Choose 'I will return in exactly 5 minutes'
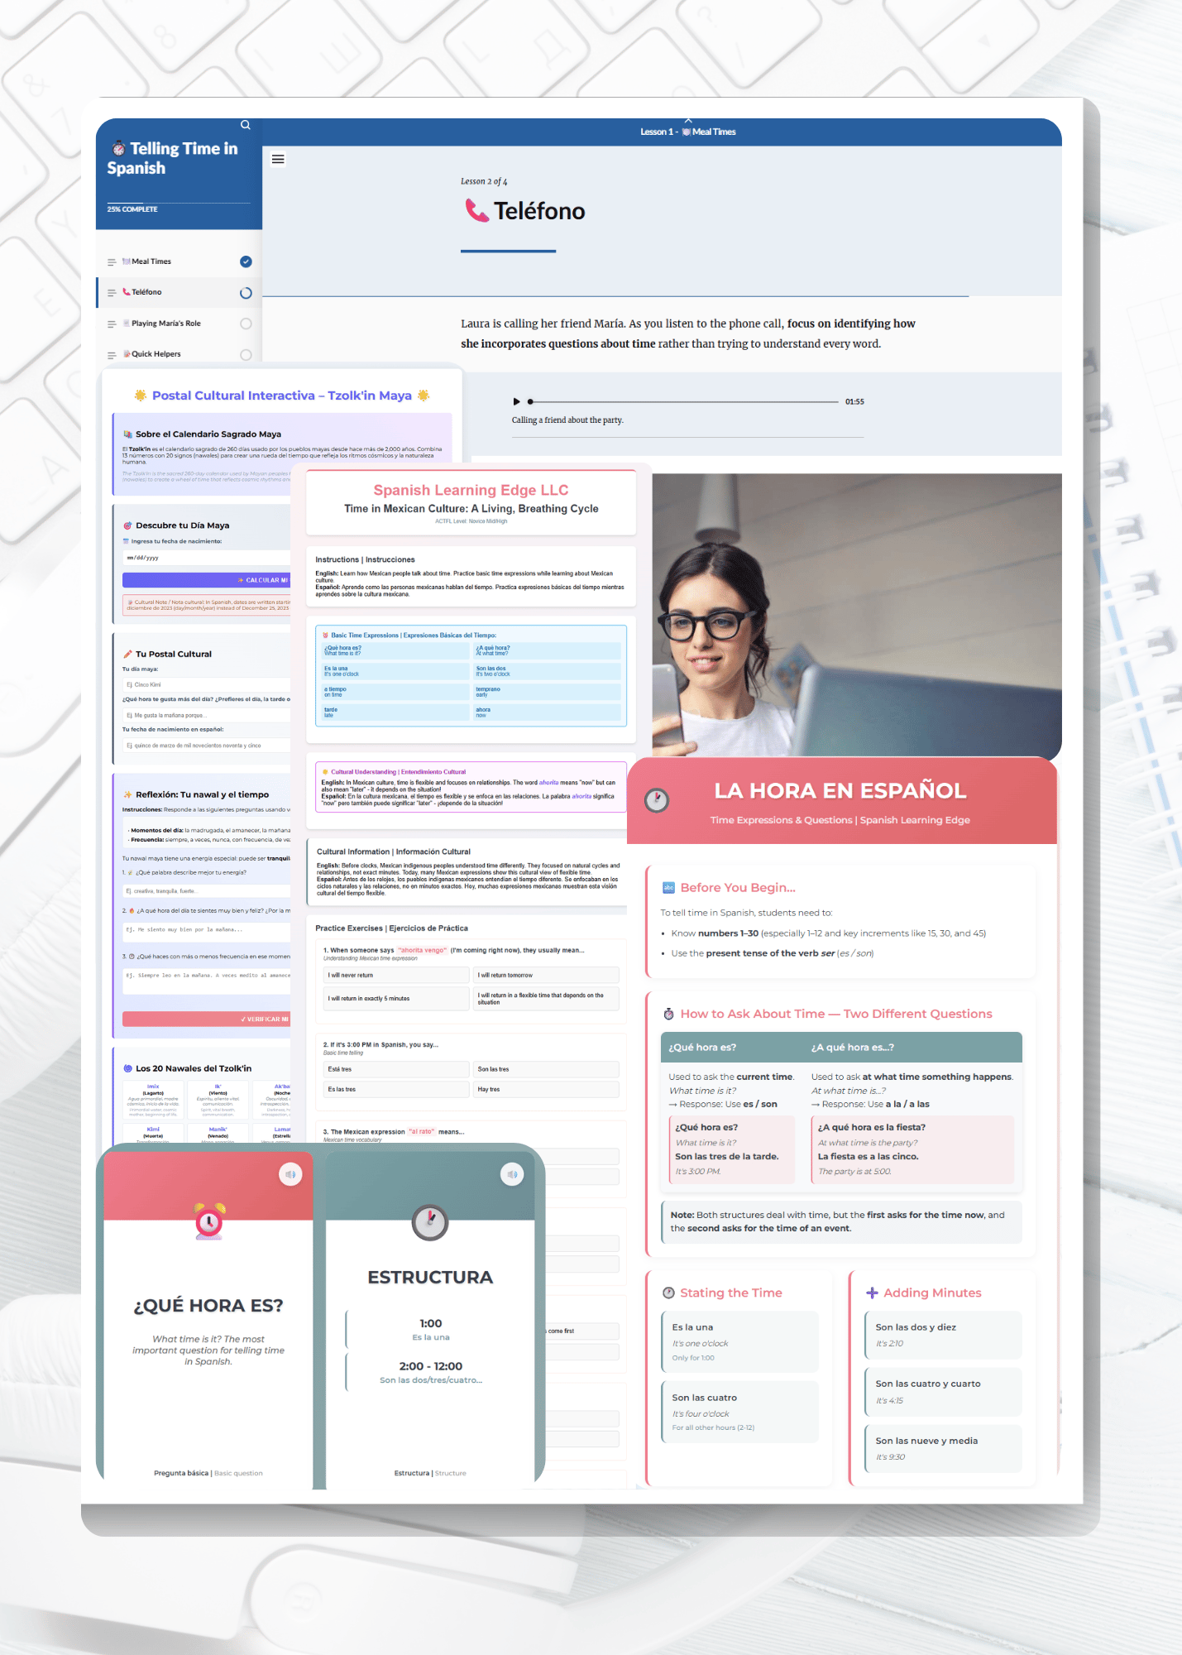 pos(396,999)
